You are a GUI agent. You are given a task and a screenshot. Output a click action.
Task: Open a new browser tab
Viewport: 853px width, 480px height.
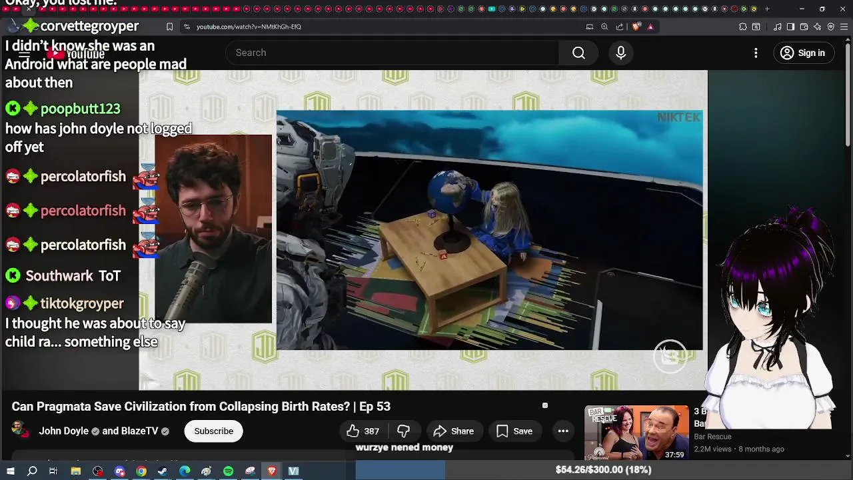point(767,9)
